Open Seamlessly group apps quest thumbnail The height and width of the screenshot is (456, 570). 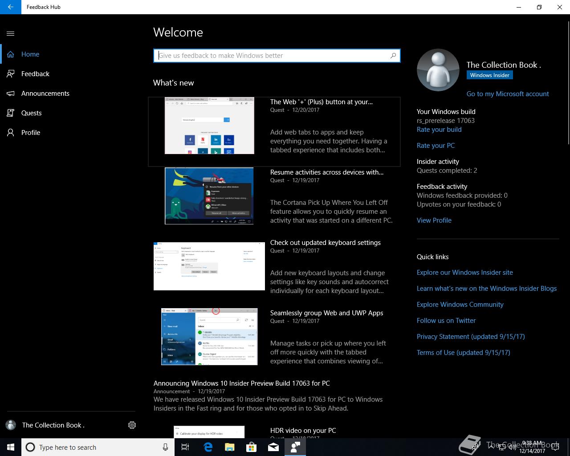pos(209,337)
